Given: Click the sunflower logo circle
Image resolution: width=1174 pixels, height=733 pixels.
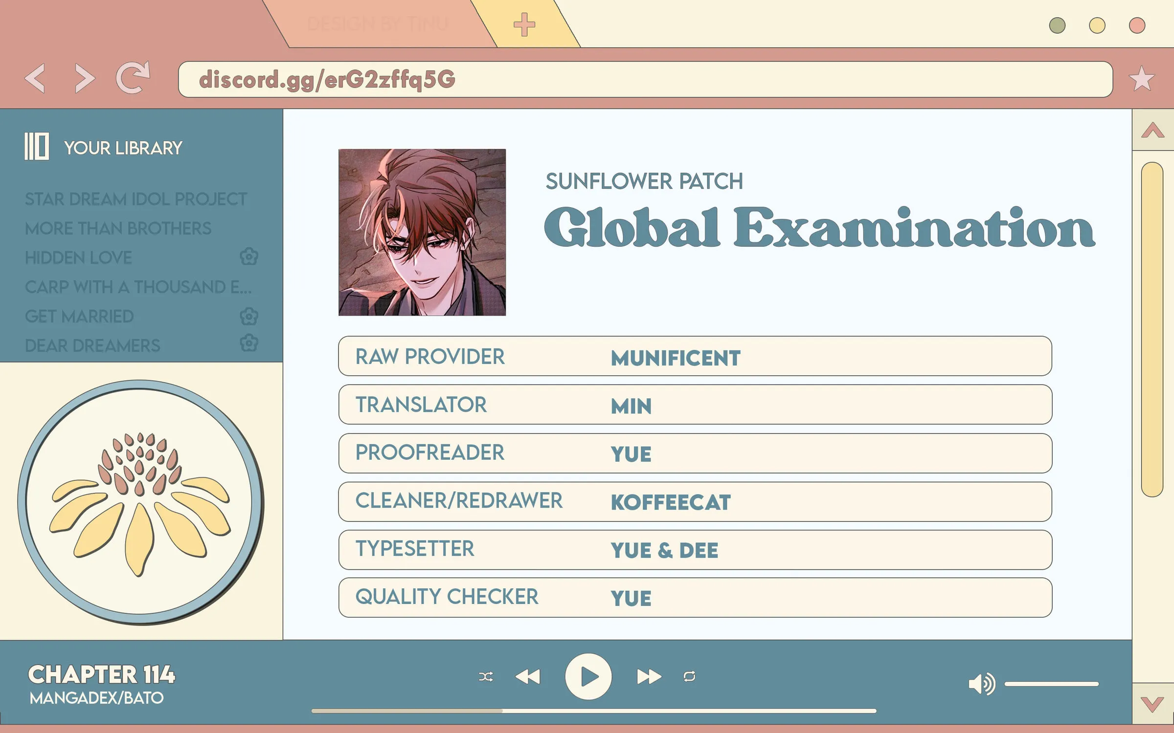Looking at the screenshot, I should click(x=140, y=502).
